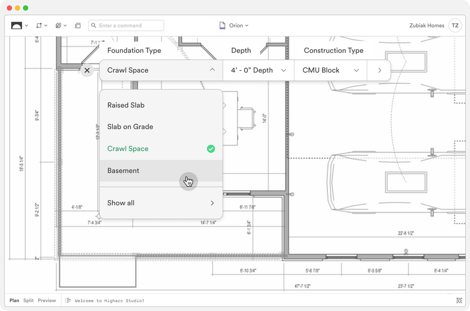Open the TZ user avatar
Screen dimensions: 470x311
click(455, 25)
